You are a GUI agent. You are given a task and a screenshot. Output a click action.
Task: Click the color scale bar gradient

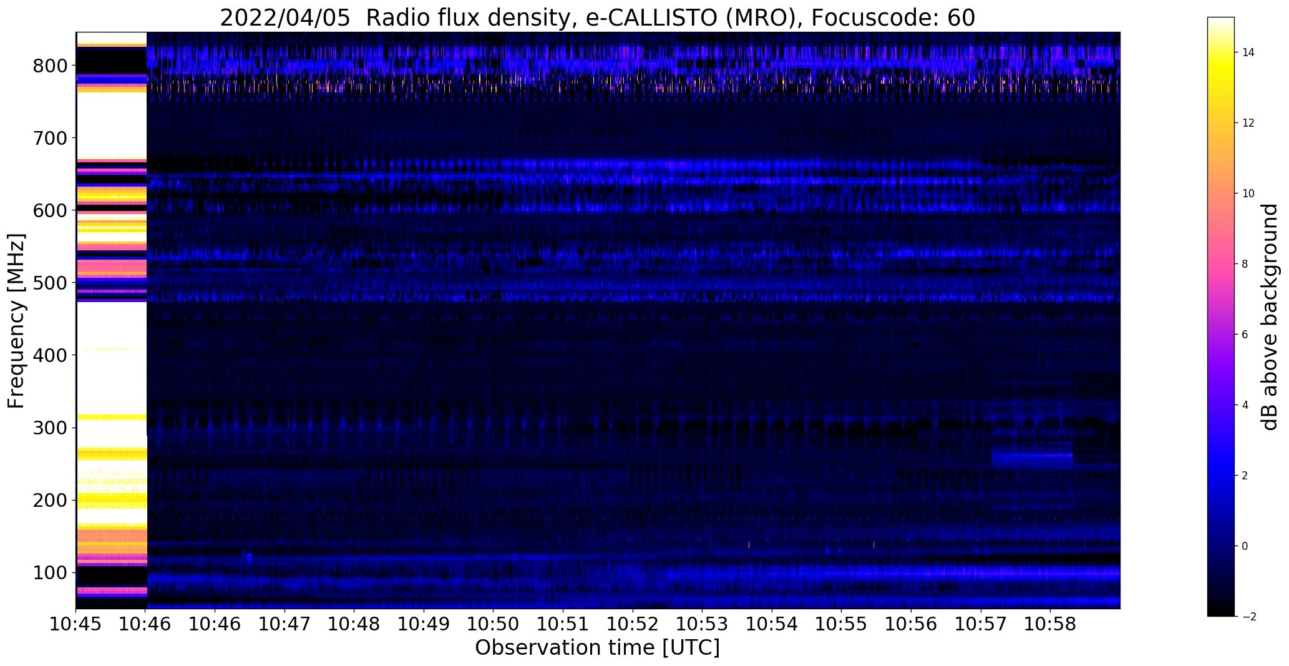coord(1221,316)
